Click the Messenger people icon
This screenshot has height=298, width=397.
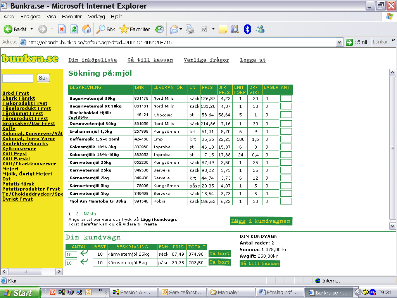pyautogui.click(x=260, y=29)
